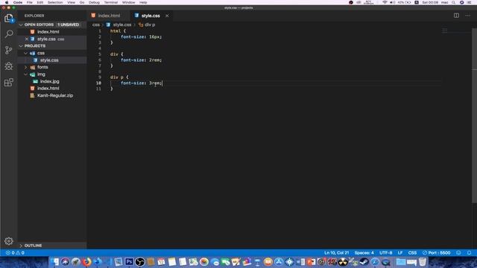Open the Terminal menu
This screenshot has width=477, height=268.
pyautogui.click(x=111, y=2)
